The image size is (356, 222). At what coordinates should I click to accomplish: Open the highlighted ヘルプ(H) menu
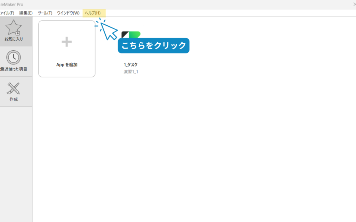click(93, 13)
